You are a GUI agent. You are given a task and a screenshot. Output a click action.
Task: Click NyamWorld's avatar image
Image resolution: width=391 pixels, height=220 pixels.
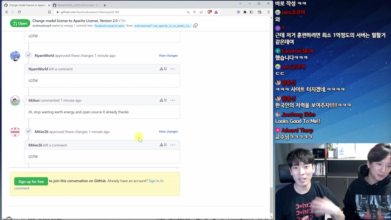15,56
